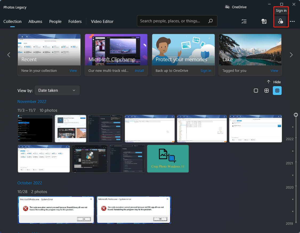Open the Date taken dropdown

(x=57, y=90)
